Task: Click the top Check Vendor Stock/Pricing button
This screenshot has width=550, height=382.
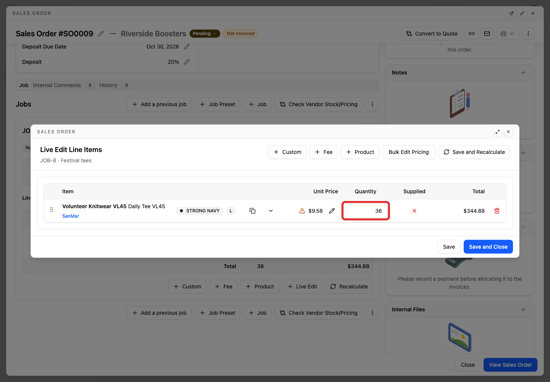Action: [x=319, y=104]
